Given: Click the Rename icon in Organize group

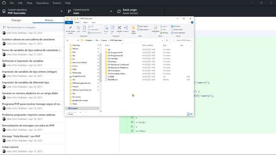Looking at the screenshot, I should (x=125, y=28).
